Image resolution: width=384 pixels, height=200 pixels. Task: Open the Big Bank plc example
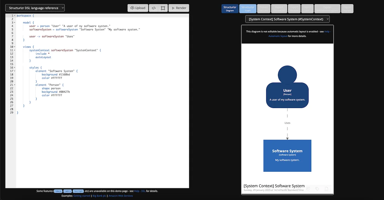99,196
